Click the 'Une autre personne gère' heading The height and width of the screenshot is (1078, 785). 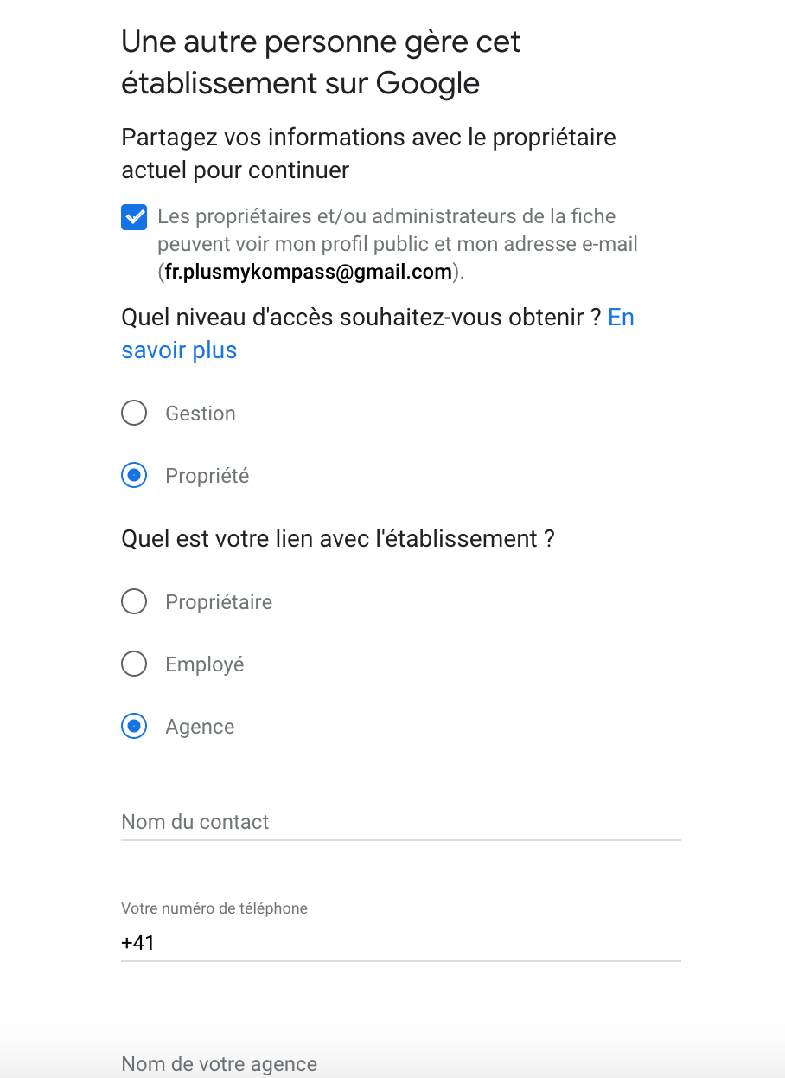pos(321,62)
